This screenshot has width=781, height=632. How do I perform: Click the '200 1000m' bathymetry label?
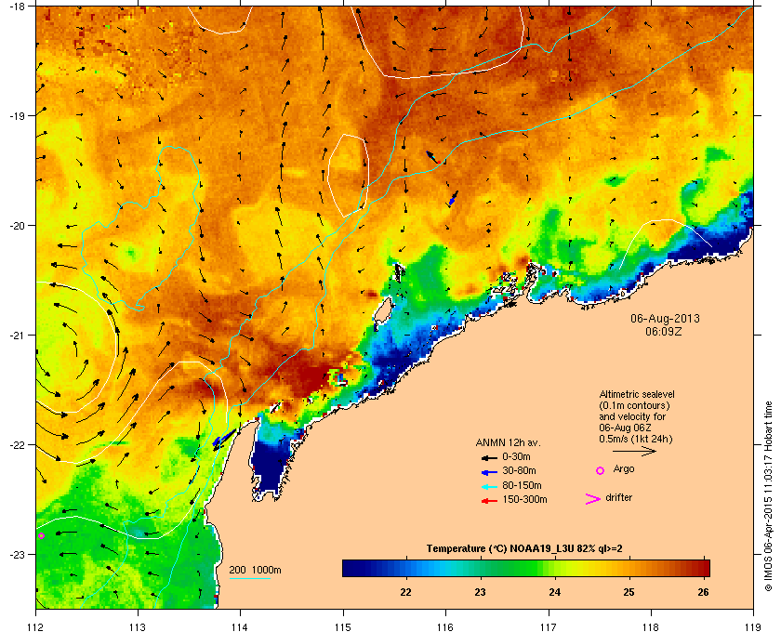point(255,570)
